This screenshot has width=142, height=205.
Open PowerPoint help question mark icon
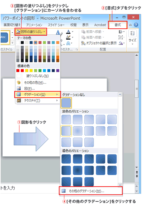coord(136,25)
